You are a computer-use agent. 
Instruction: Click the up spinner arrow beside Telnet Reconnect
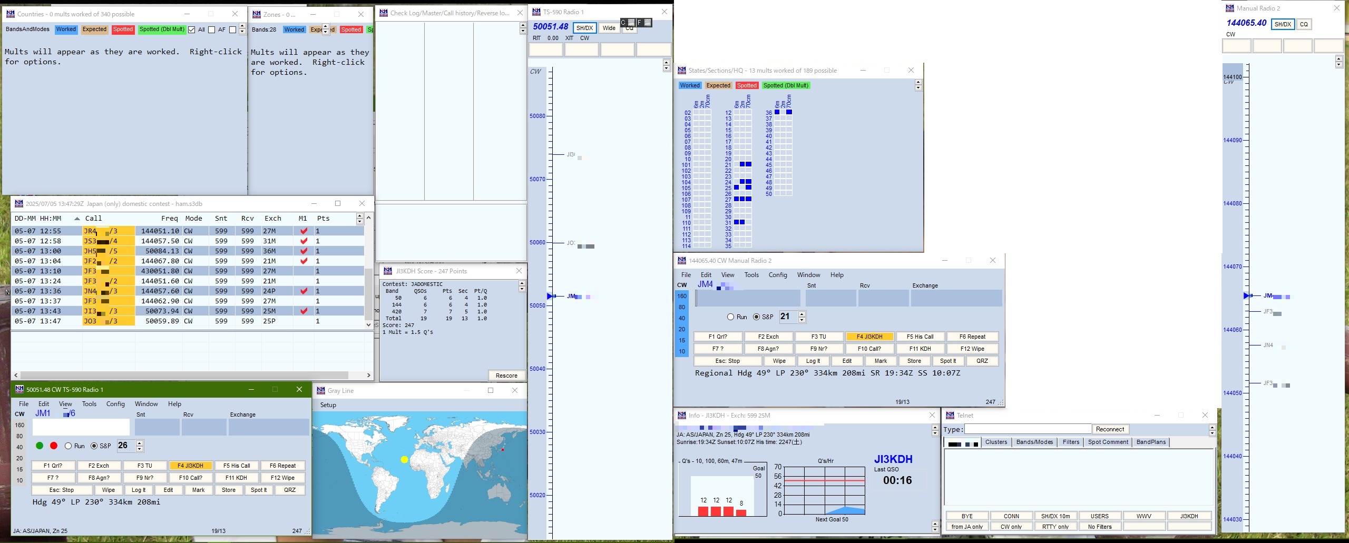1212,427
